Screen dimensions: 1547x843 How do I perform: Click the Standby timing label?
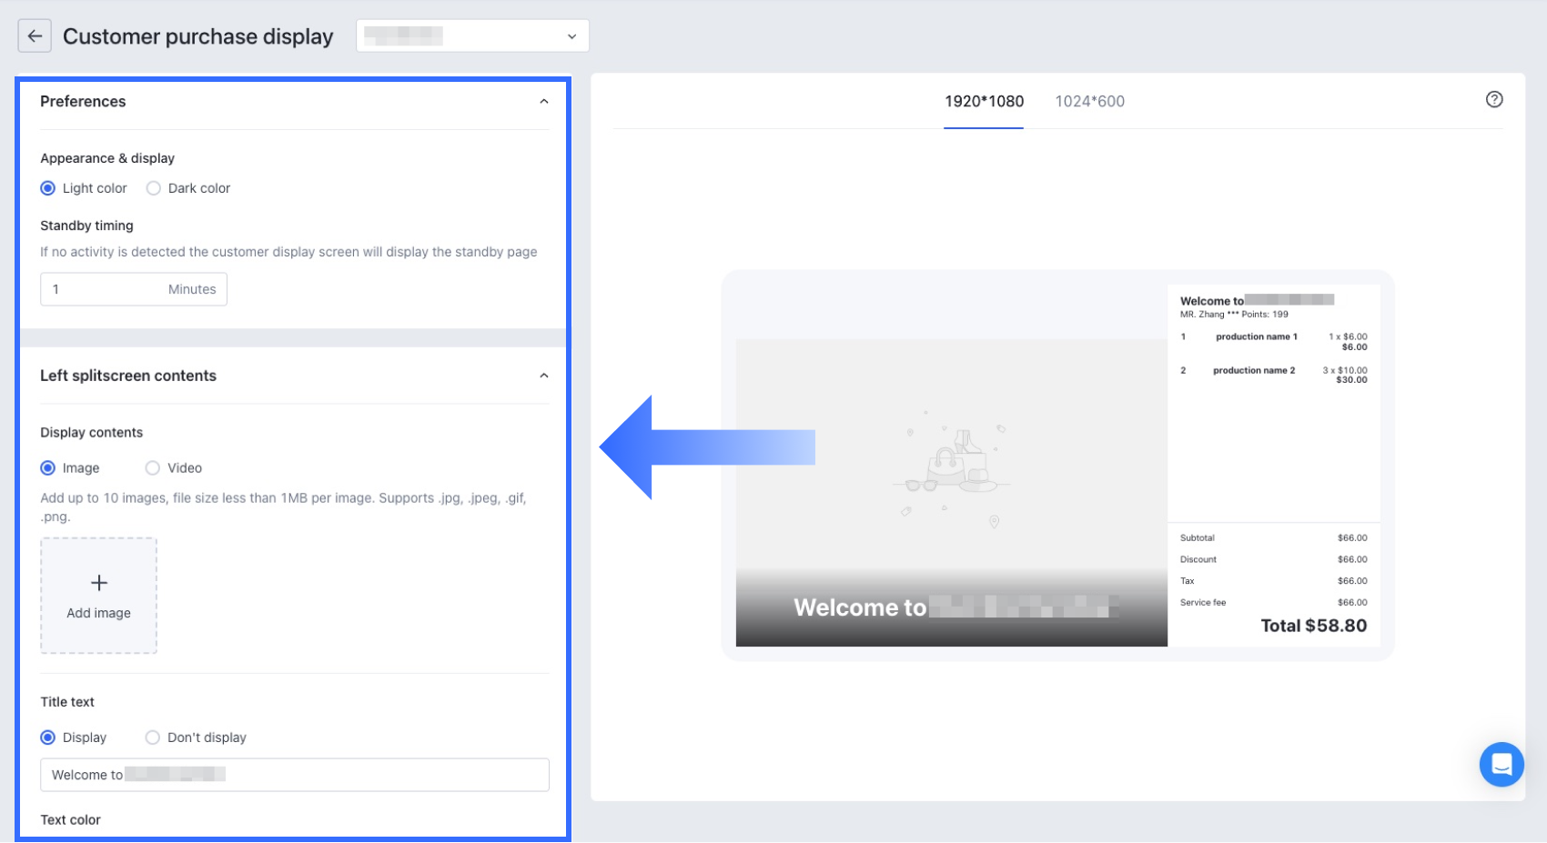87,226
